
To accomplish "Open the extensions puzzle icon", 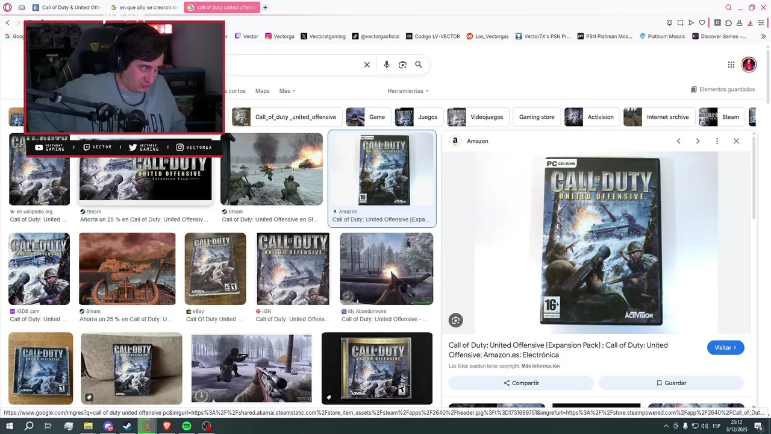I will tap(728, 22).
